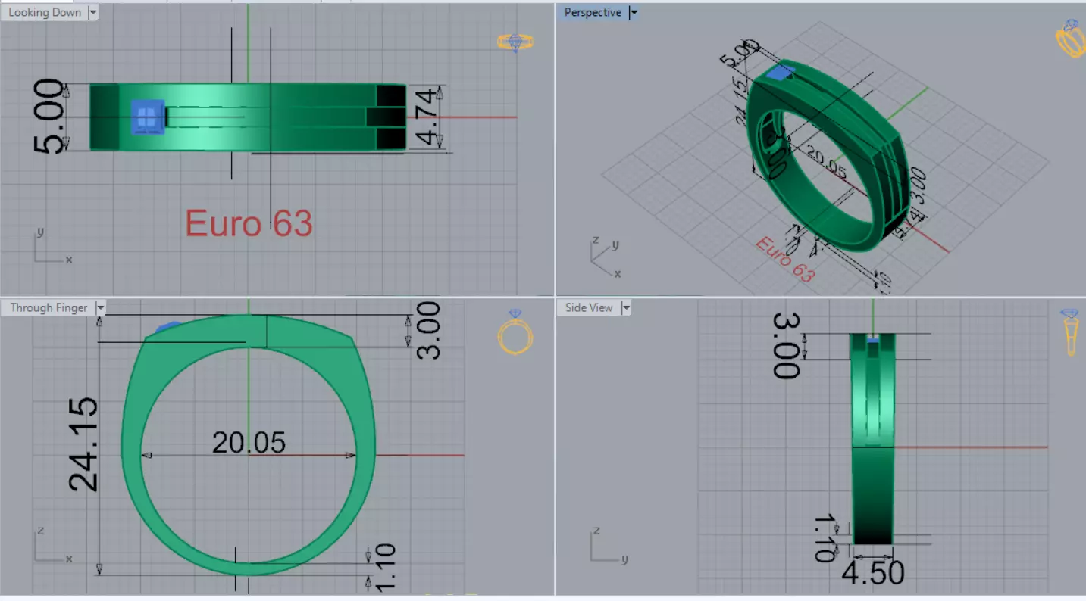1086x601 pixels.
Task: Click the Through Finger viewport title
Action: click(49, 307)
